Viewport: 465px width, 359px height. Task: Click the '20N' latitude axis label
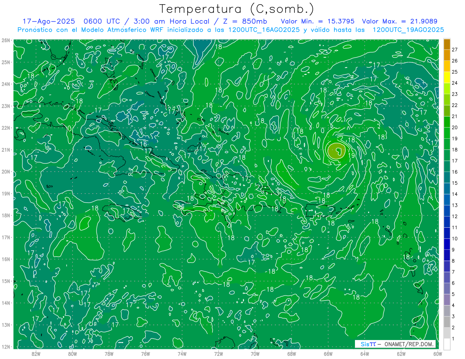click(x=5, y=172)
